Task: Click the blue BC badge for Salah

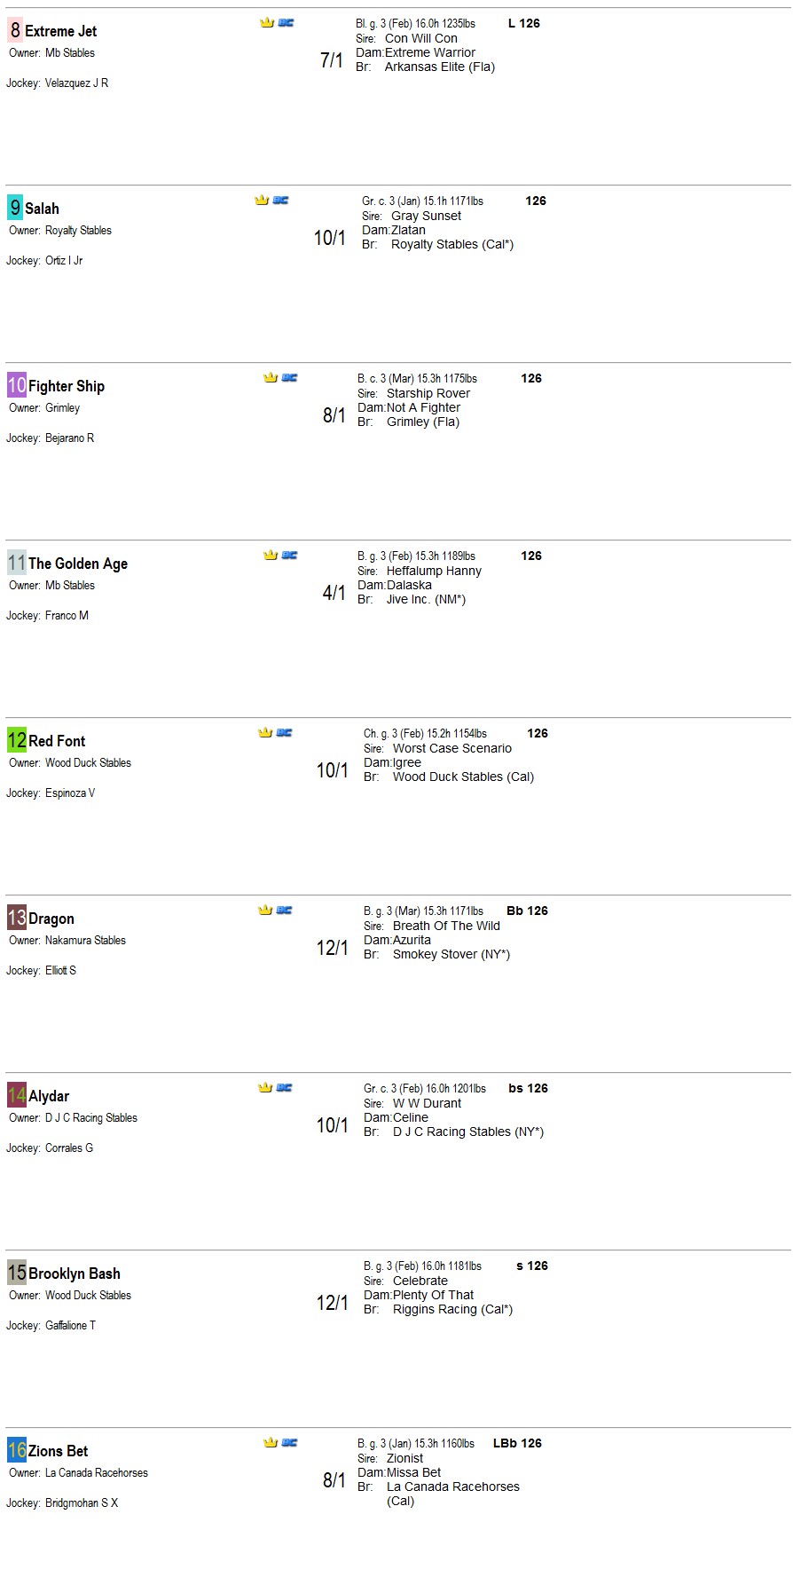Action: (281, 201)
